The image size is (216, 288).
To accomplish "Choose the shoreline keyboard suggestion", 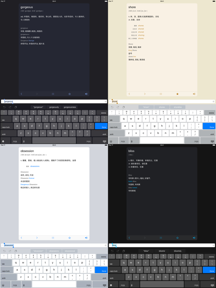I will point(178,107).
